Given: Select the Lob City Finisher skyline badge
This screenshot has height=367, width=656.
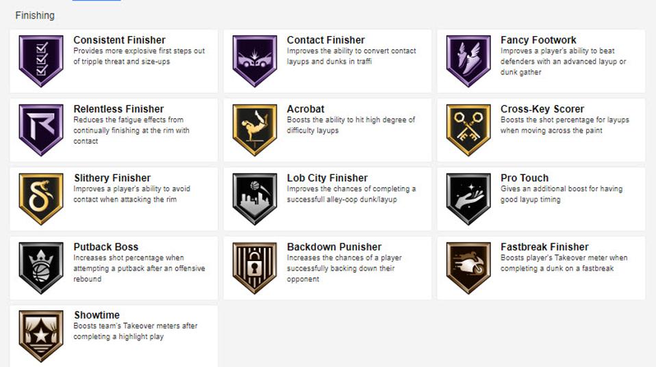Looking at the screenshot, I should pyautogui.click(x=255, y=199).
